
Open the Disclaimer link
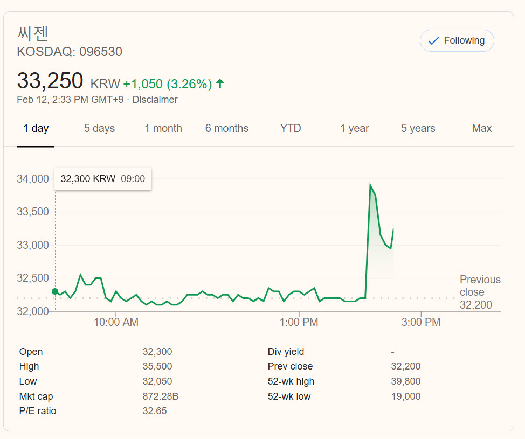(155, 100)
